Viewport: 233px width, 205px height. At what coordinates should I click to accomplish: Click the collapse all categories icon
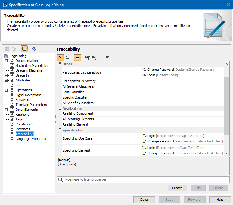pyautogui.click(x=95, y=57)
